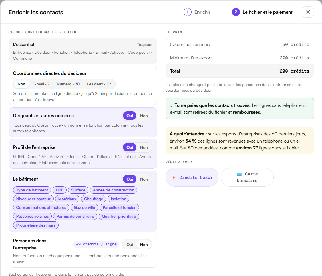Viewport: 322px width, 276px height.
Task: Enable Personnes dans l'entreprise with Oui
Action: coord(130,244)
